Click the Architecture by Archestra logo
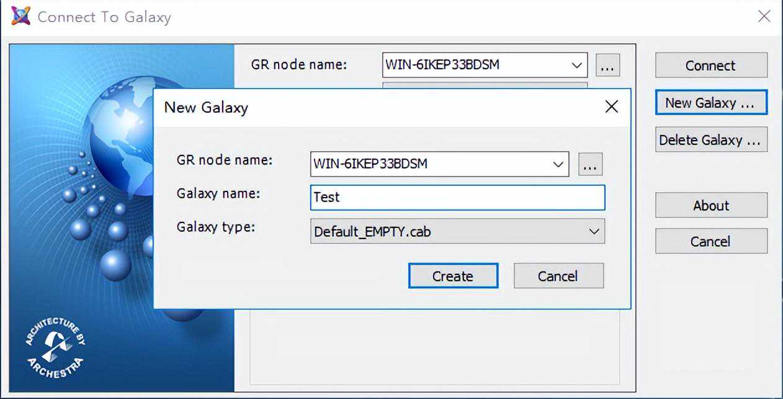 [x=56, y=348]
